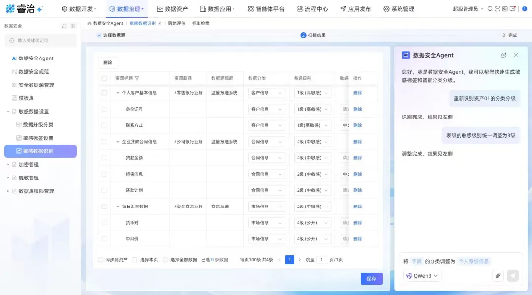This screenshot has height=295, width=532.
Task: Click the language switch (中) icon
Action: coord(505,9)
